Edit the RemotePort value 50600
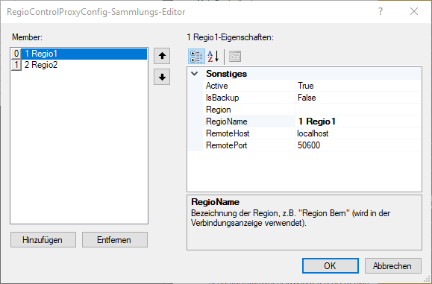The image size is (432, 284). 358,145
